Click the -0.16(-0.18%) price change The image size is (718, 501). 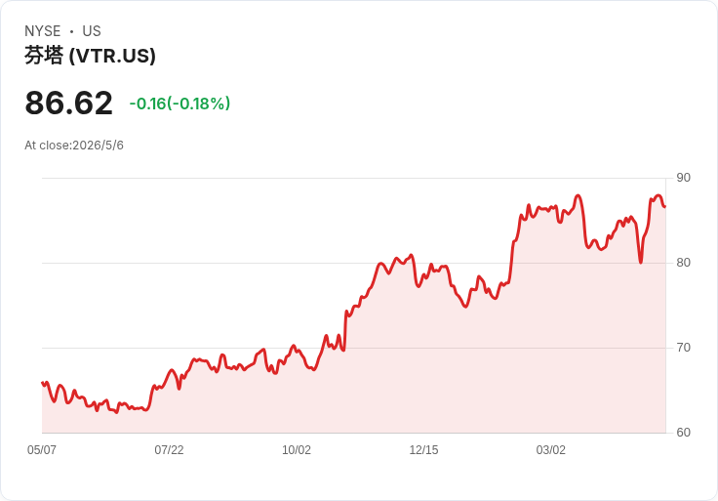(x=179, y=104)
